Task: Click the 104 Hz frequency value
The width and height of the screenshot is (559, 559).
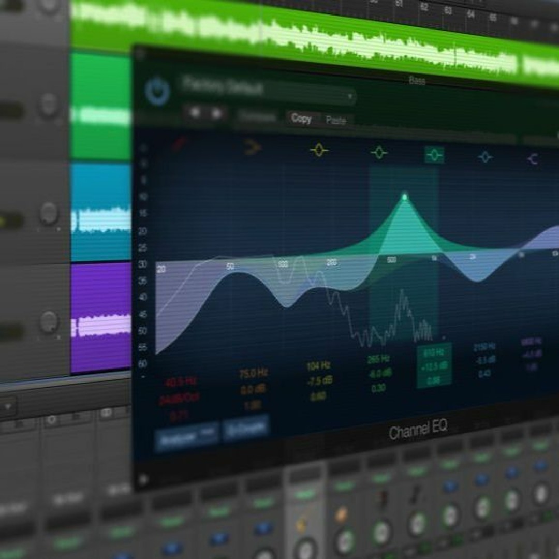Action: click(x=318, y=366)
